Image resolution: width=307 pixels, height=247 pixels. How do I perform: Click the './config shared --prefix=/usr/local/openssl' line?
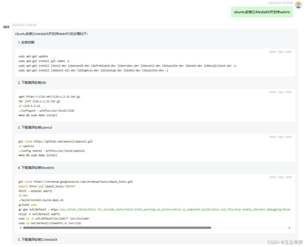tap(52, 151)
